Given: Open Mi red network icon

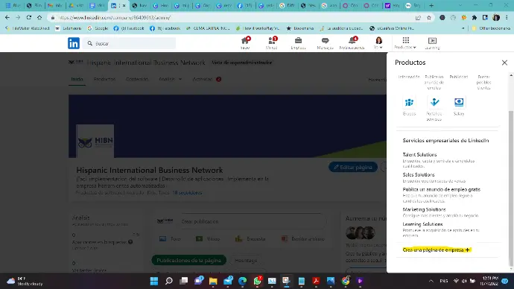Looking at the screenshot, I should (271, 43).
